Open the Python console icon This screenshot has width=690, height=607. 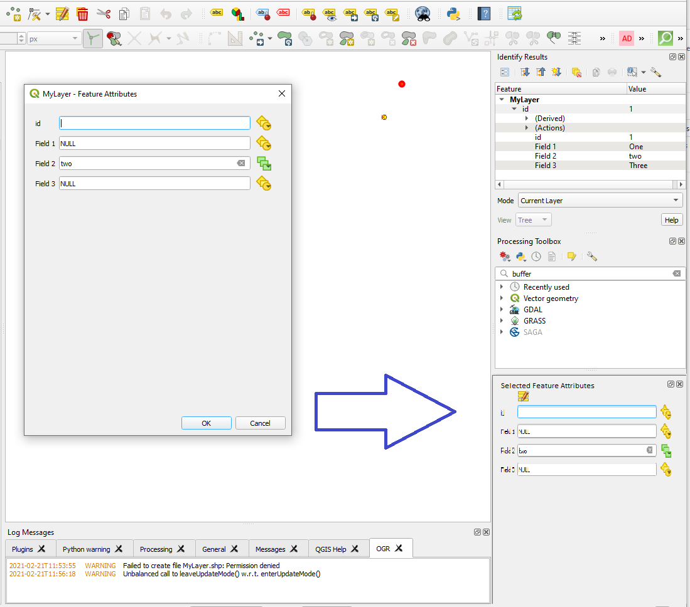click(x=453, y=13)
